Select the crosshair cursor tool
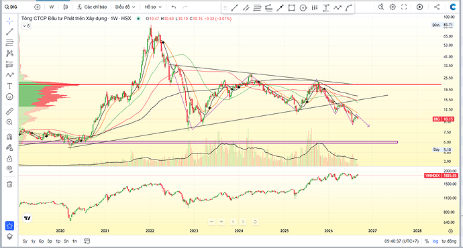Screen dimensions: 463x248 (x=10, y=21)
